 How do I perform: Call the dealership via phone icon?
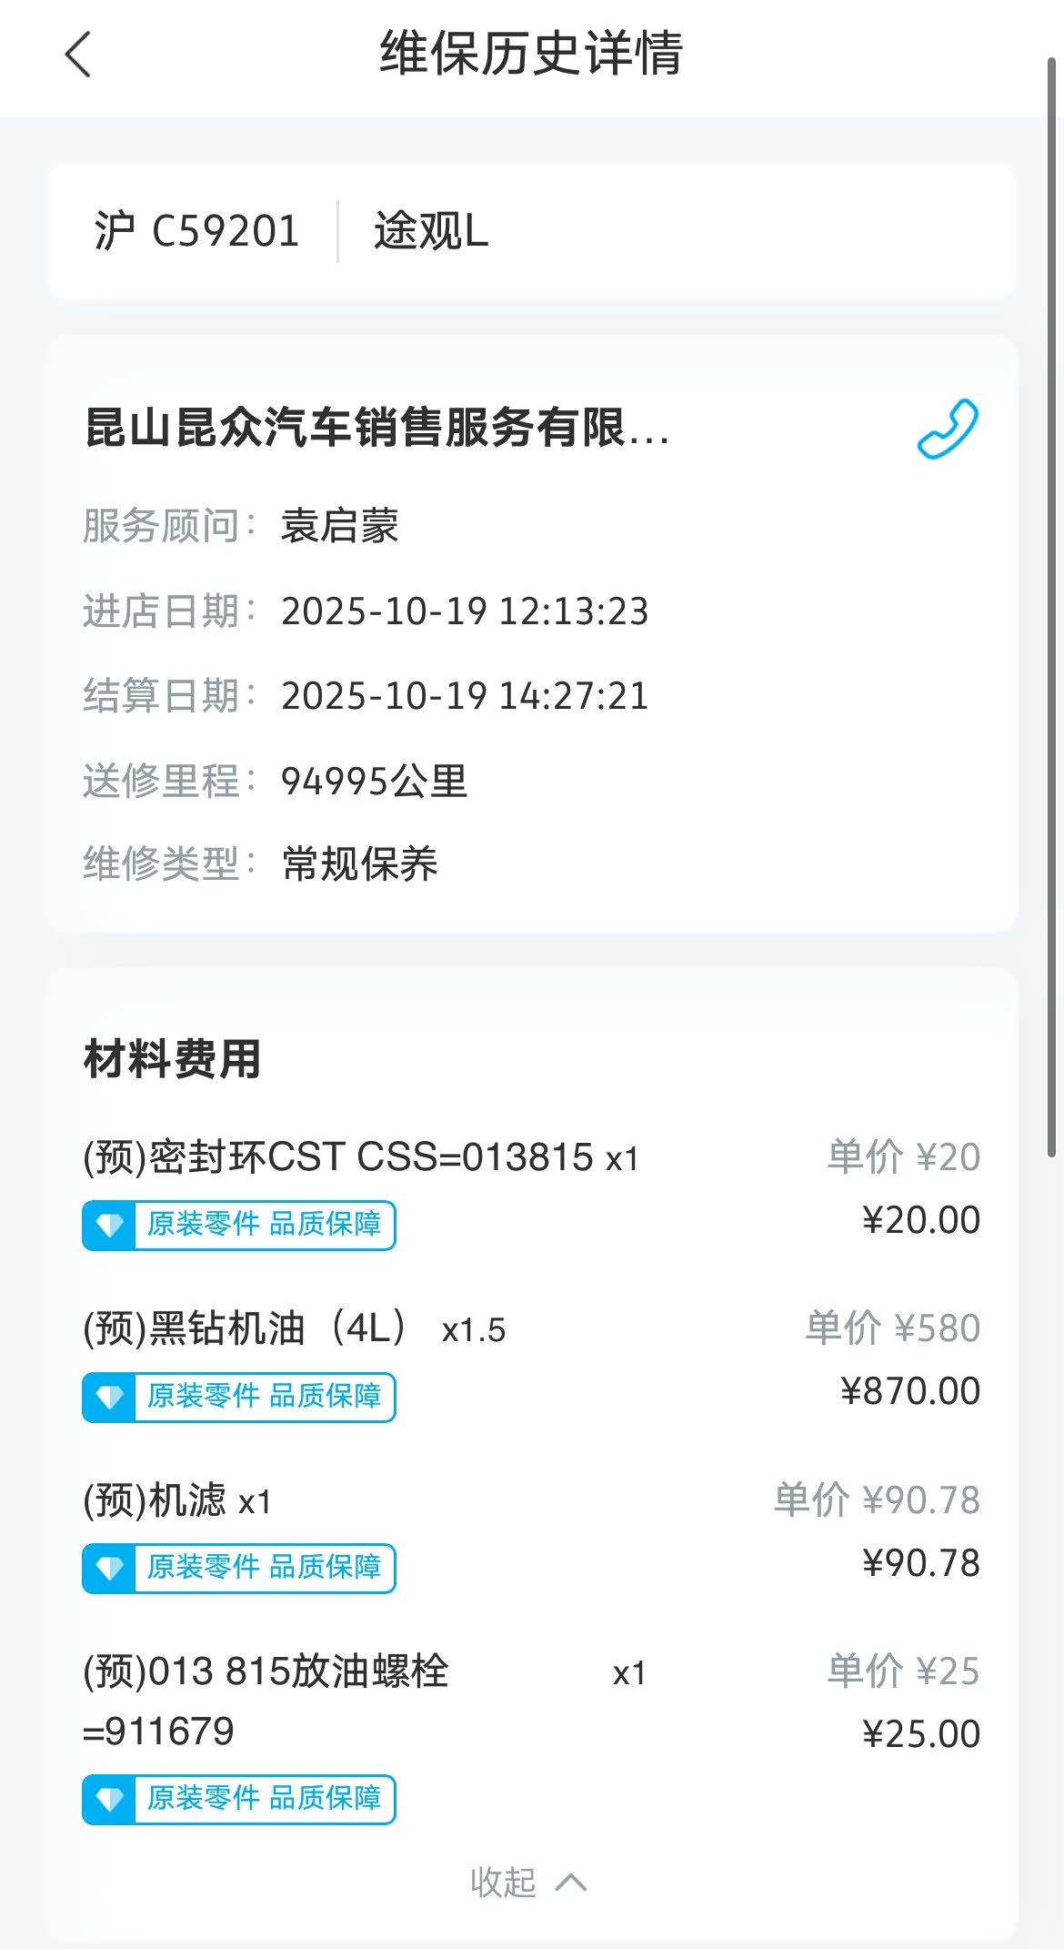(947, 429)
